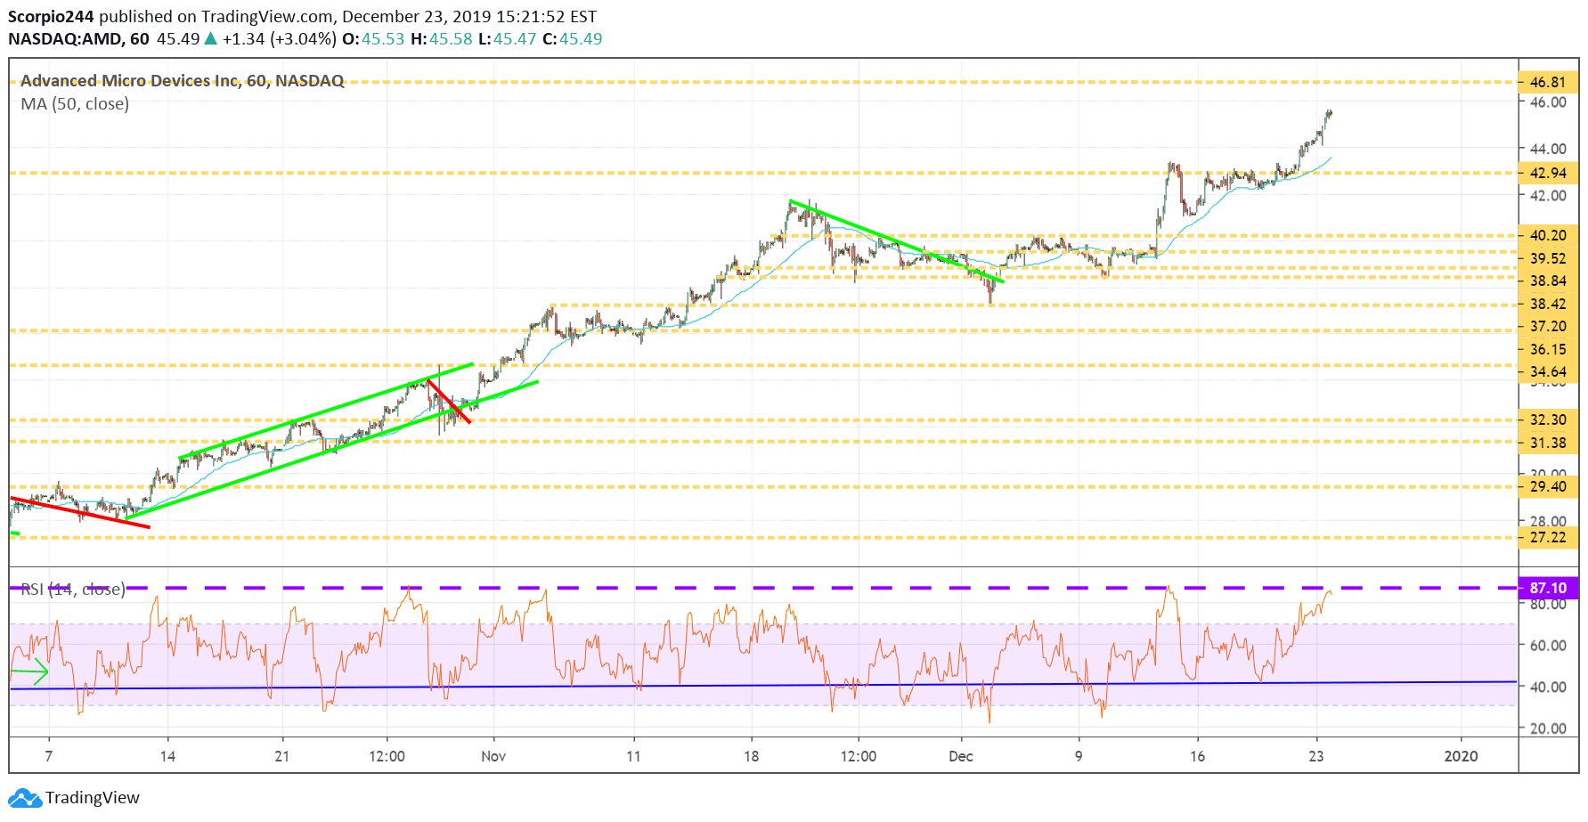Click the '16' date label on the time axis
Image resolution: width=1588 pixels, height=822 pixels.
(1198, 756)
